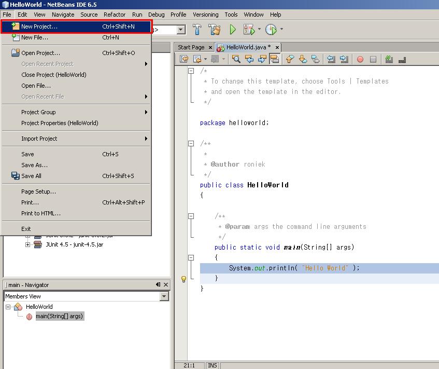Minimize the Navigator panel
The height and width of the screenshot is (369, 439).
click(x=158, y=284)
